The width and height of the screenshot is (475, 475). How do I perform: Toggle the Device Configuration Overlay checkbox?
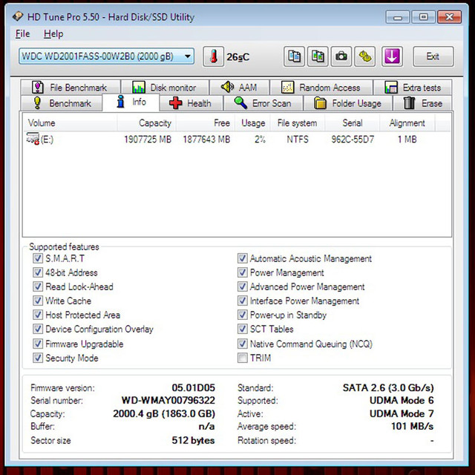point(38,329)
